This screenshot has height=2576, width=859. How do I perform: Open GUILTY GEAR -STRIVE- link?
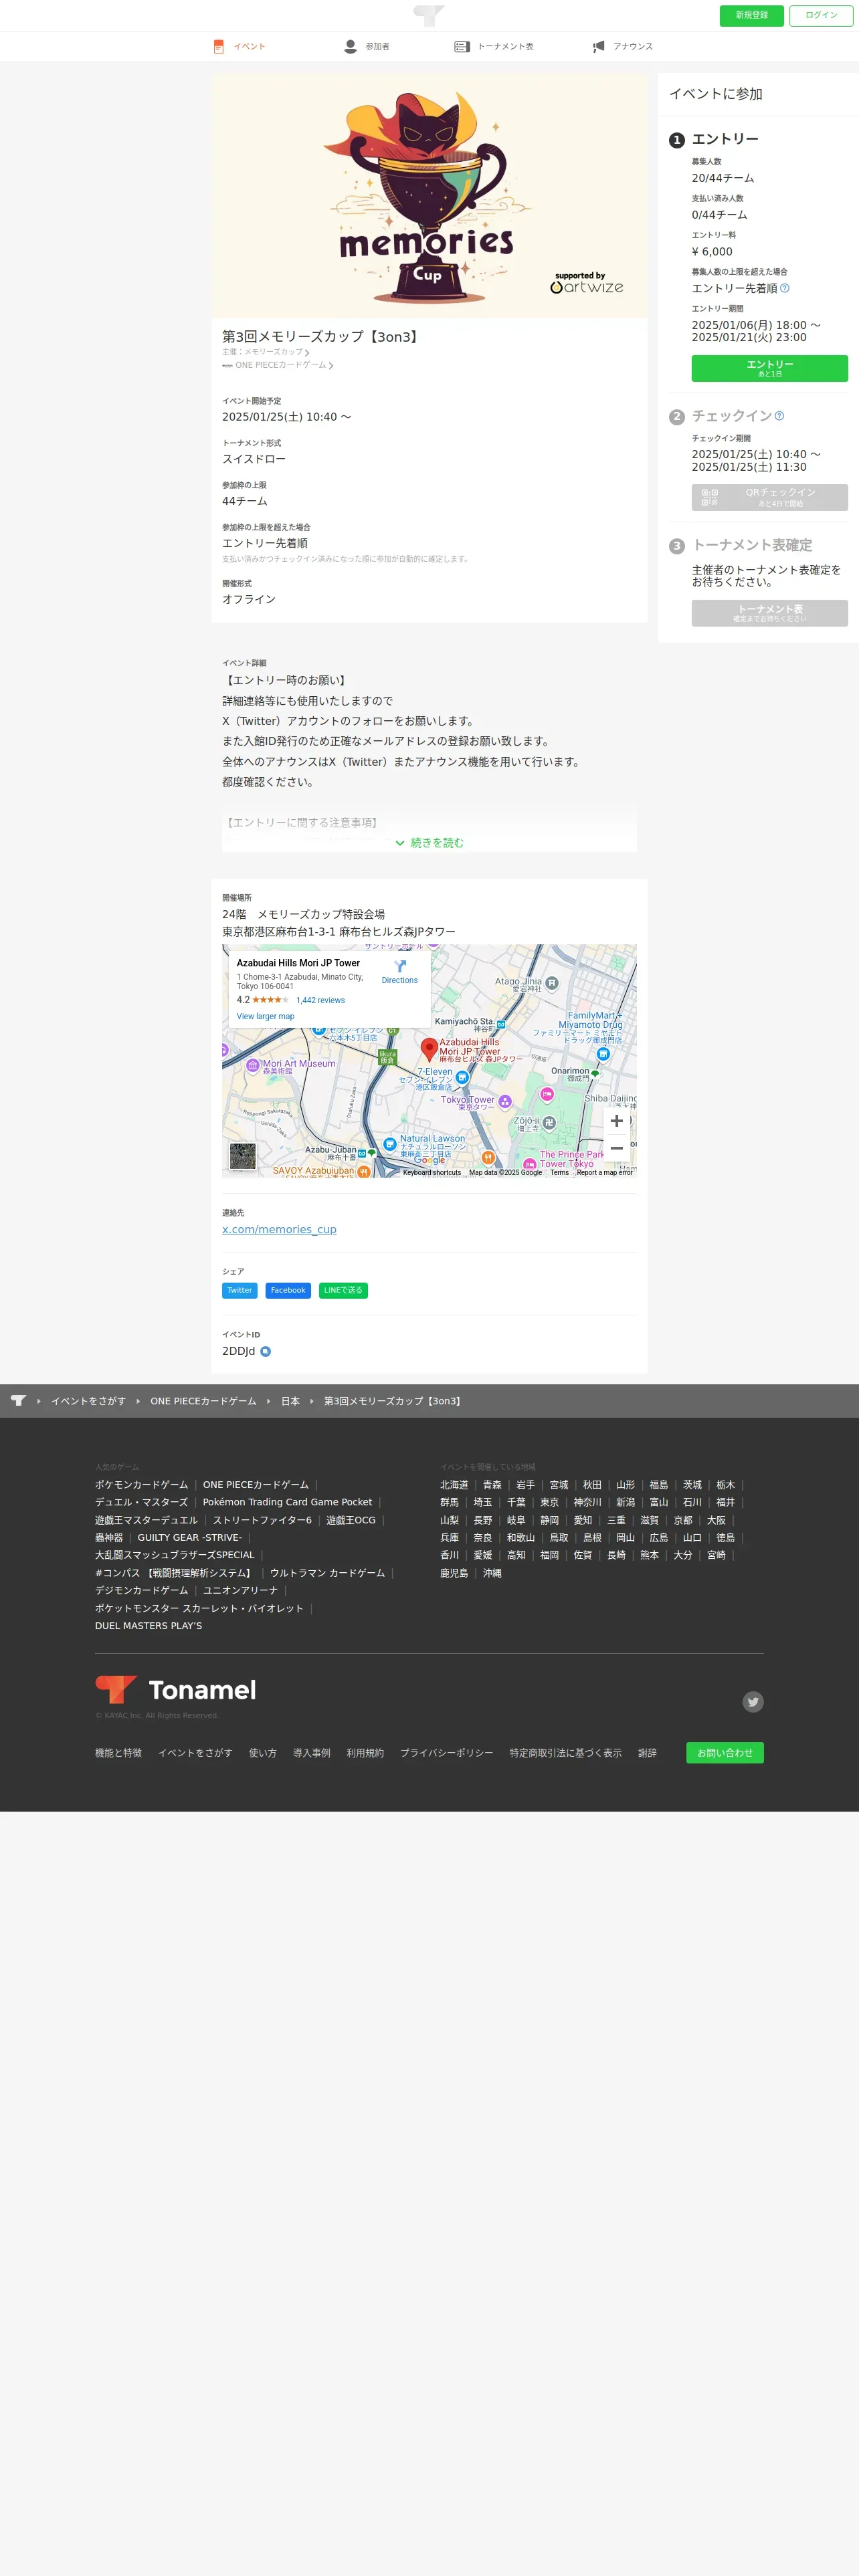(x=189, y=1537)
